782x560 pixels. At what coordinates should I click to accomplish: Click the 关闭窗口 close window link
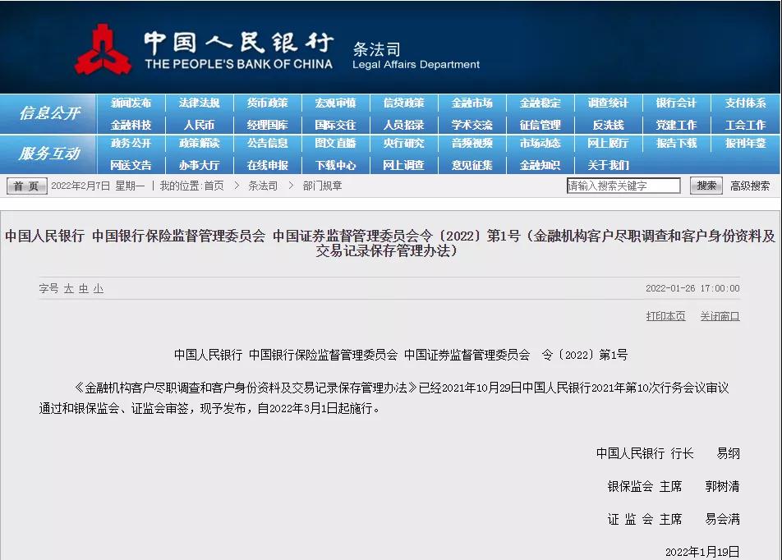click(719, 315)
